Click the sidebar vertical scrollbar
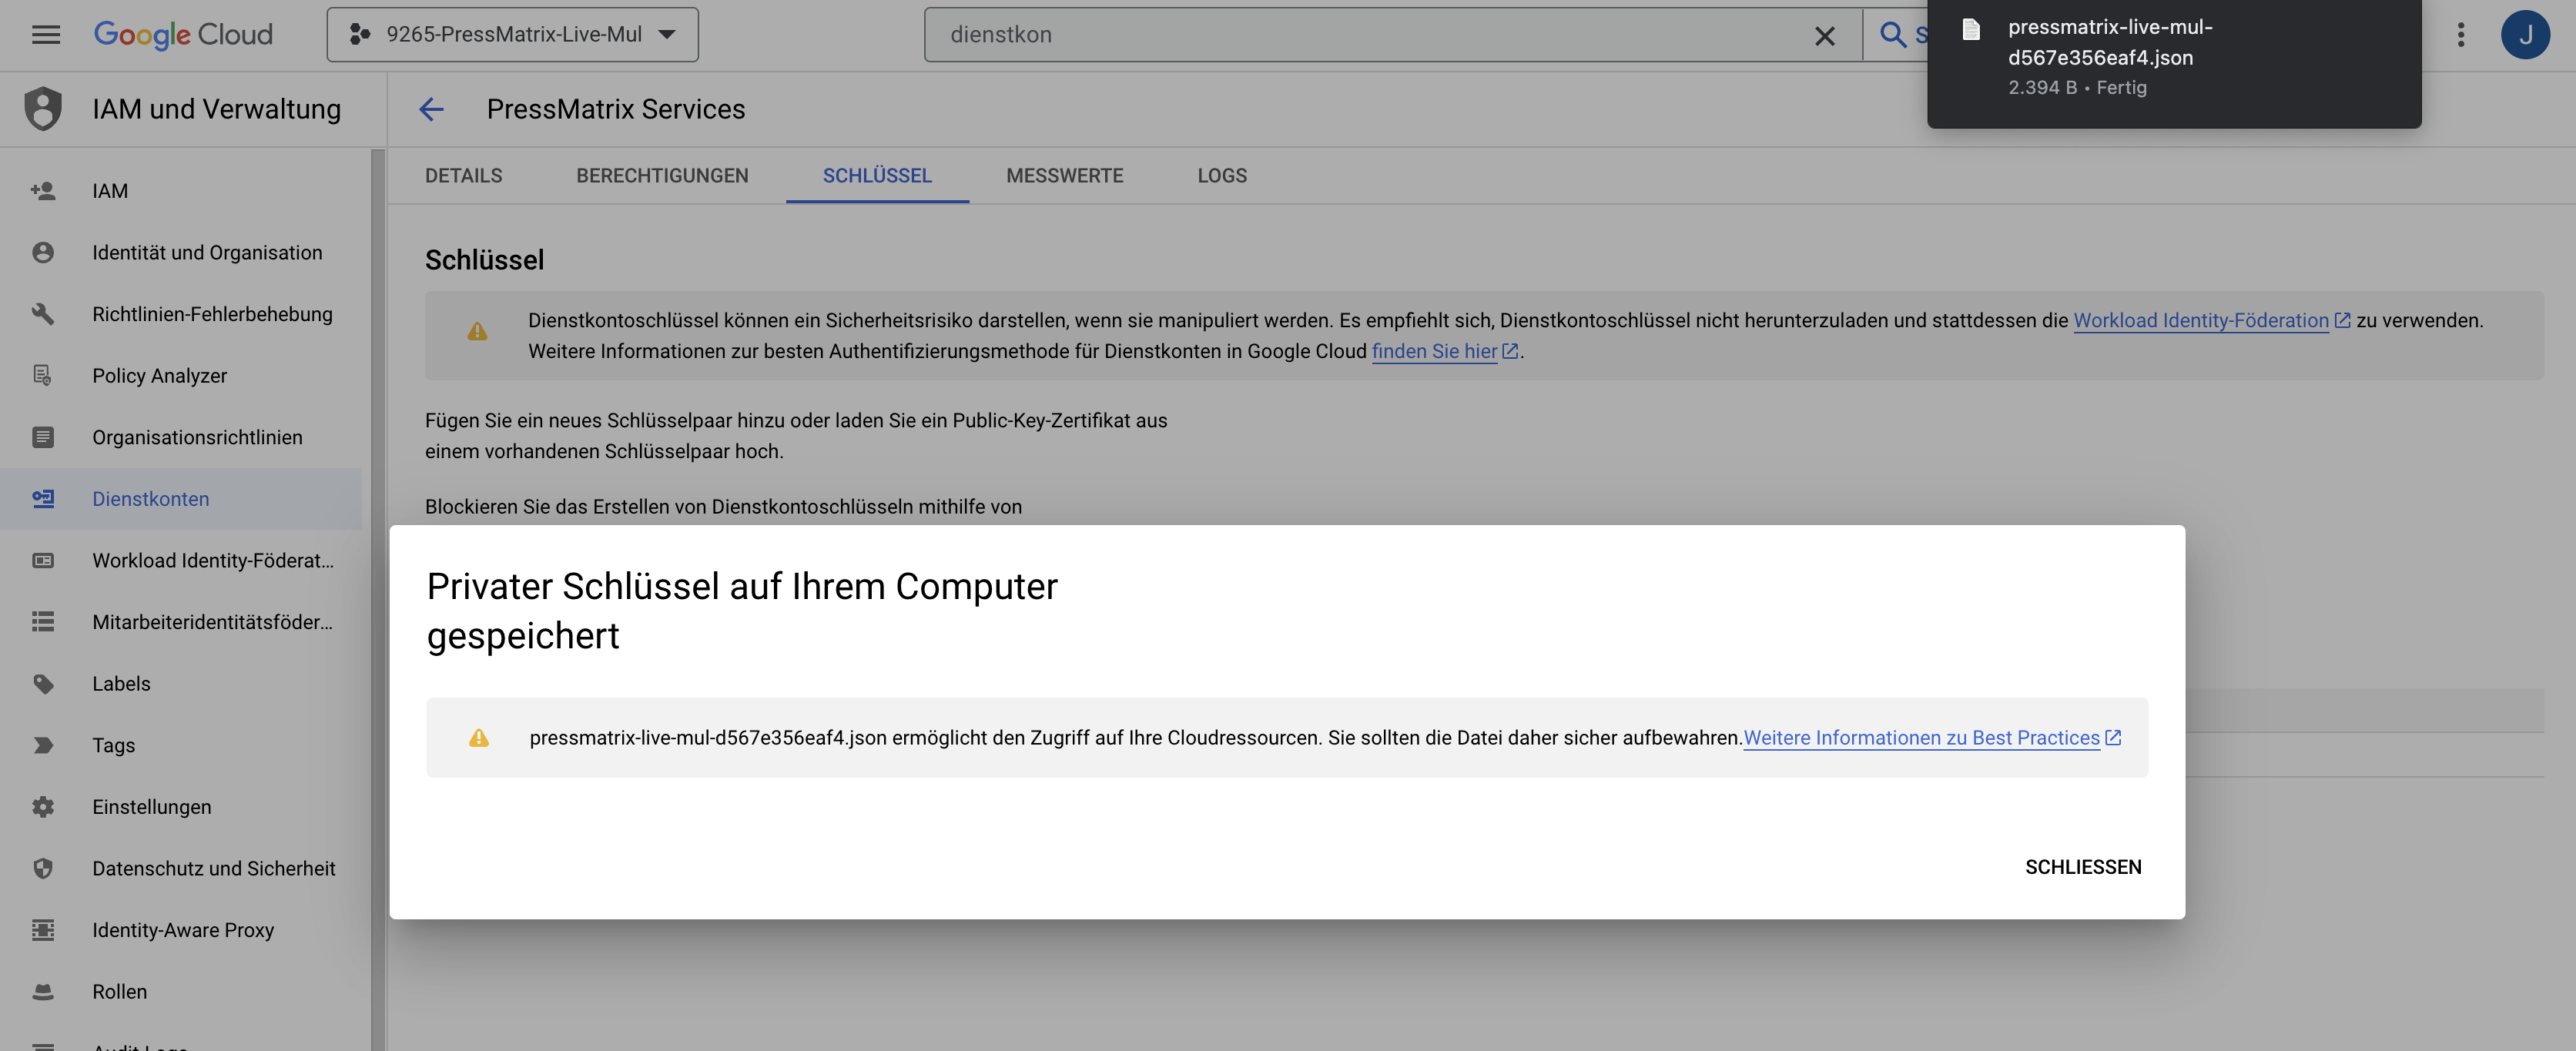The image size is (2576, 1051). pyautogui.click(x=377, y=600)
